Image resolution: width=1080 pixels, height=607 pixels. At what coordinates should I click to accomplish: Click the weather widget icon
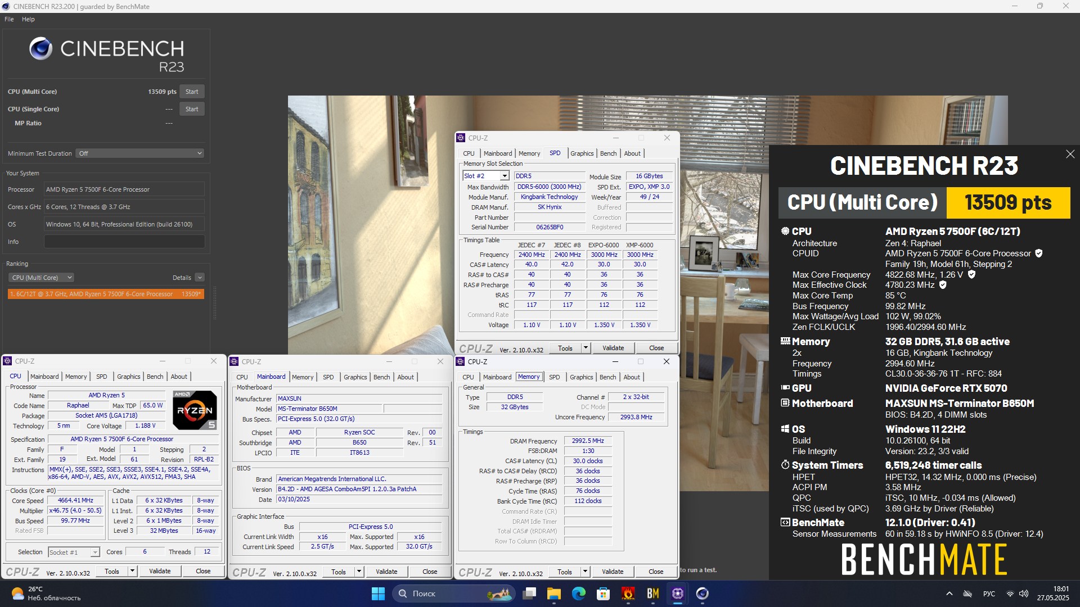coord(17,594)
